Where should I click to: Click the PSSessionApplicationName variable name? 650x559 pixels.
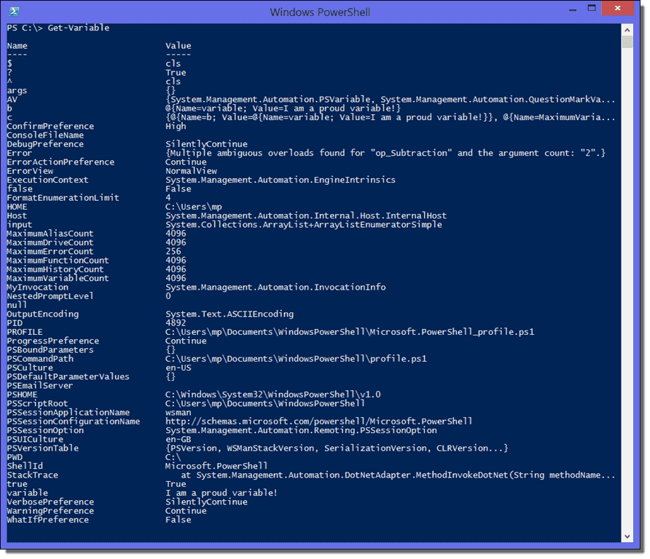tap(68, 413)
